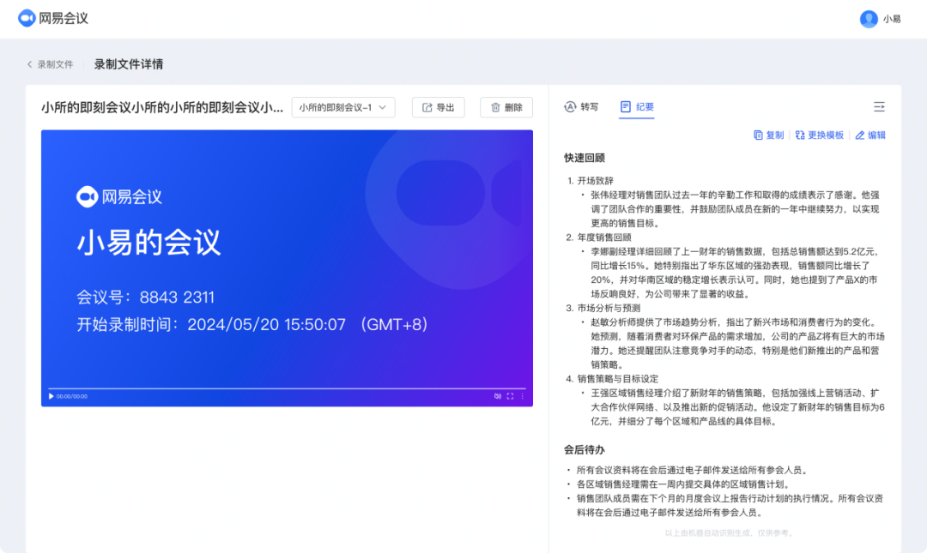
Task: Click 更换模板 to change template
Action: pos(820,135)
